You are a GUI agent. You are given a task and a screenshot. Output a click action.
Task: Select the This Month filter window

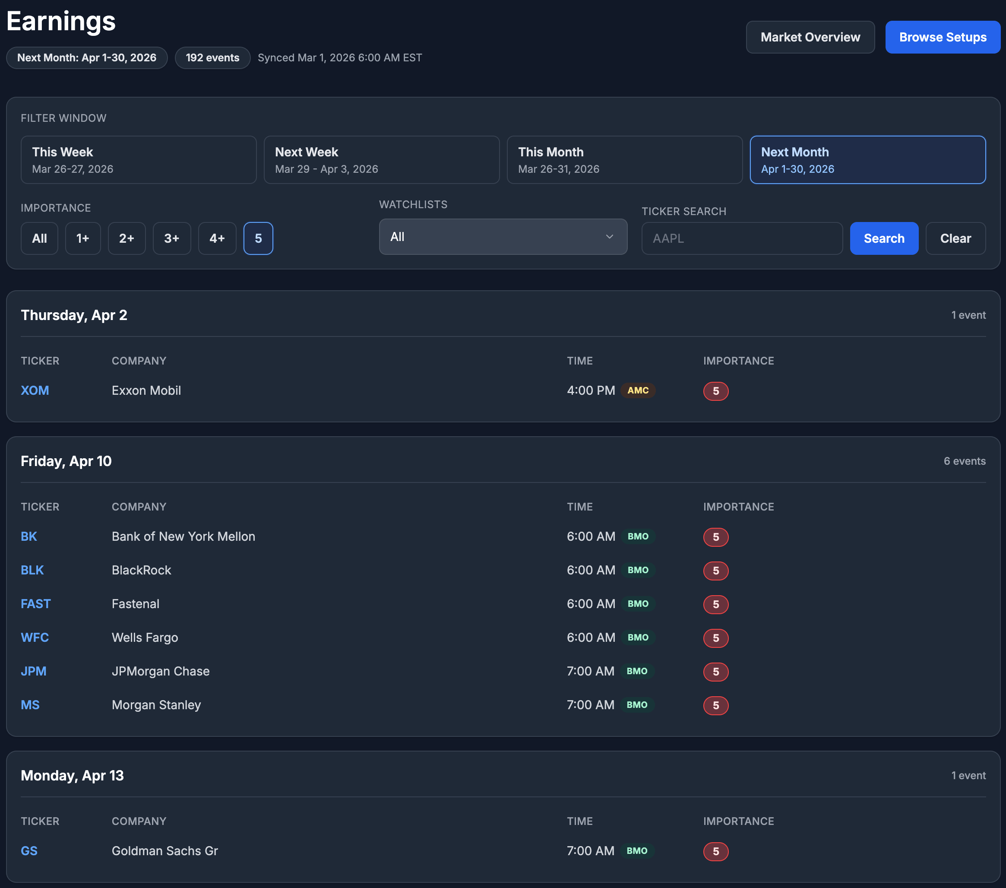(x=624, y=160)
